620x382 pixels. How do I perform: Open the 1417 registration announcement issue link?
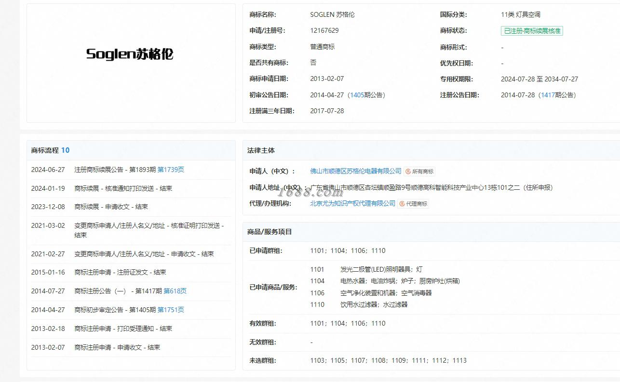(548, 95)
